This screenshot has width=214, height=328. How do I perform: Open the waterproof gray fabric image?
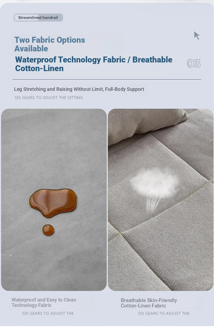tap(54, 200)
